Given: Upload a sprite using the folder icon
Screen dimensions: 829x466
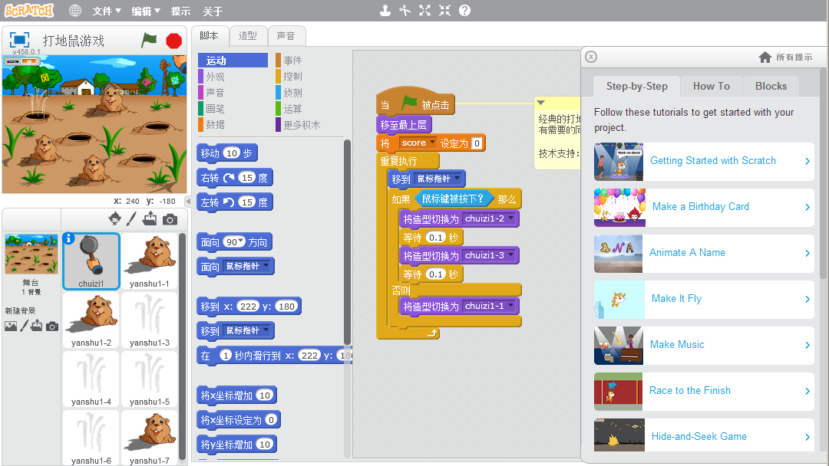Looking at the screenshot, I should pyautogui.click(x=149, y=220).
